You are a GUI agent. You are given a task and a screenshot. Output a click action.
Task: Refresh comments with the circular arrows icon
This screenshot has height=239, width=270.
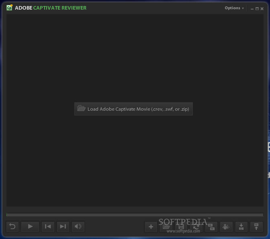196,227
